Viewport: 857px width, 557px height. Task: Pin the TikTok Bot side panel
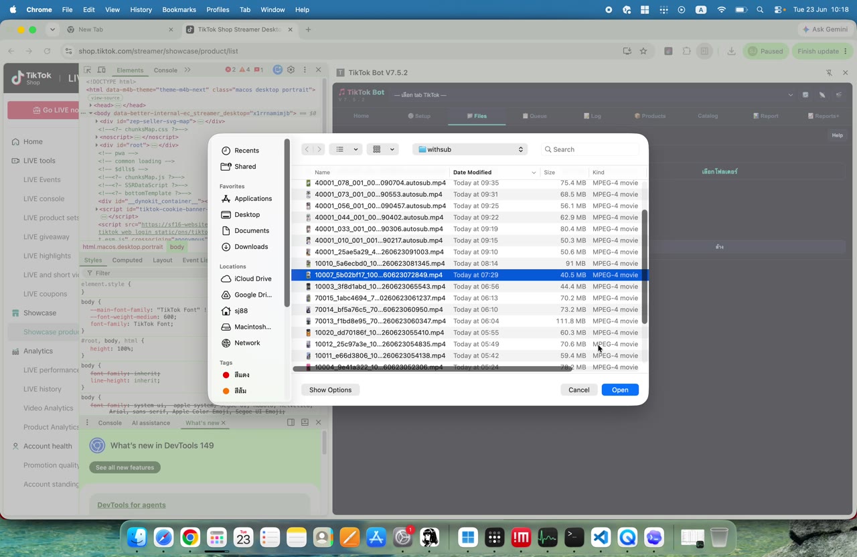829,72
